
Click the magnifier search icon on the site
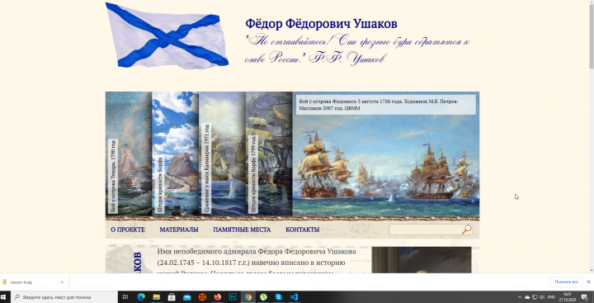[x=467, y=229]
